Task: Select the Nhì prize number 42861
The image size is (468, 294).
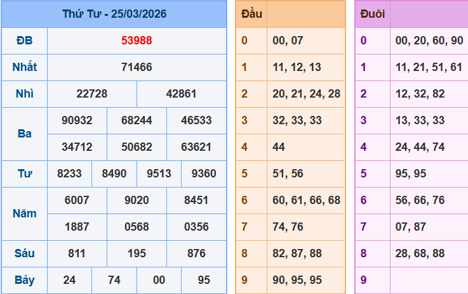Action: tap(182, 94)
